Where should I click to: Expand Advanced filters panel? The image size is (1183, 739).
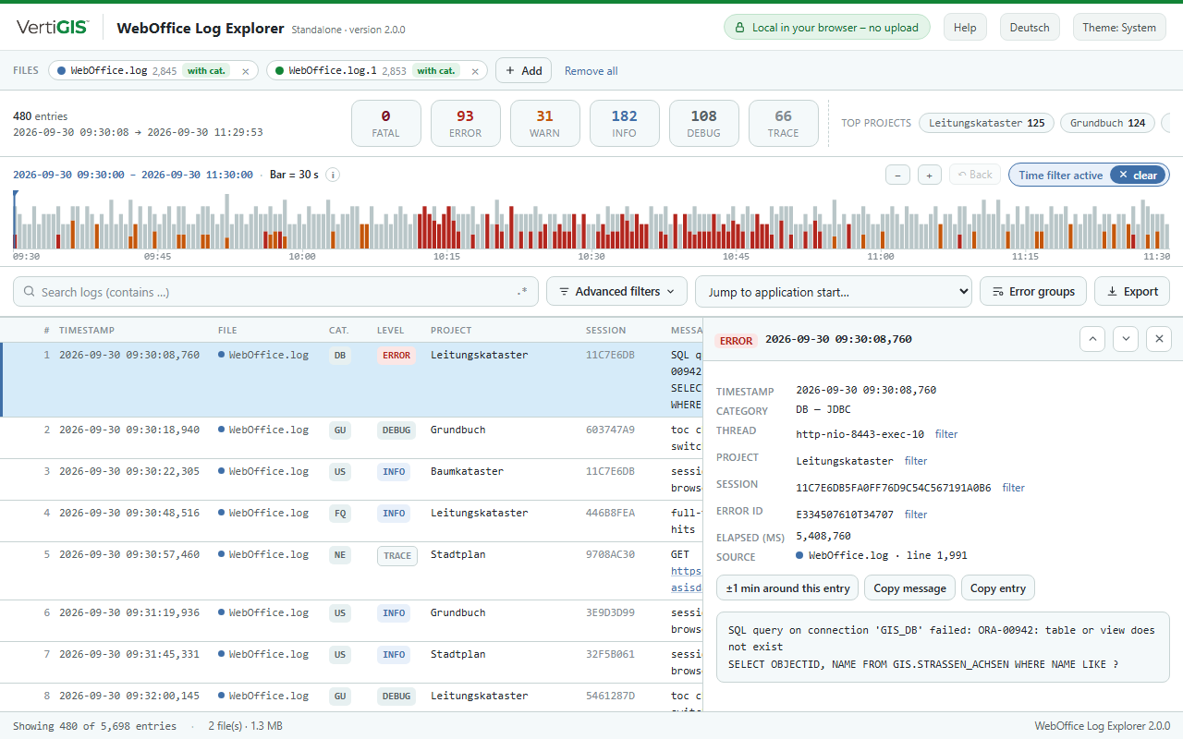click(617, 292)
